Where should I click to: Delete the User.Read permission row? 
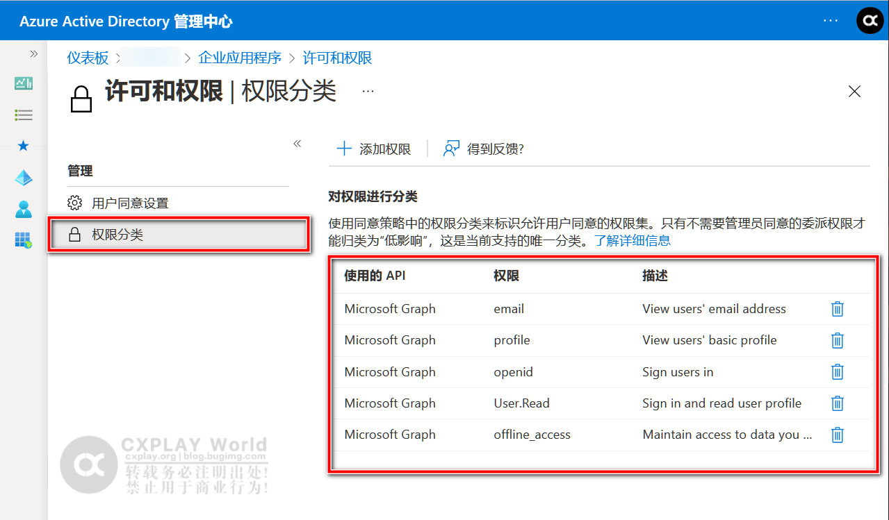coord(838,403)
